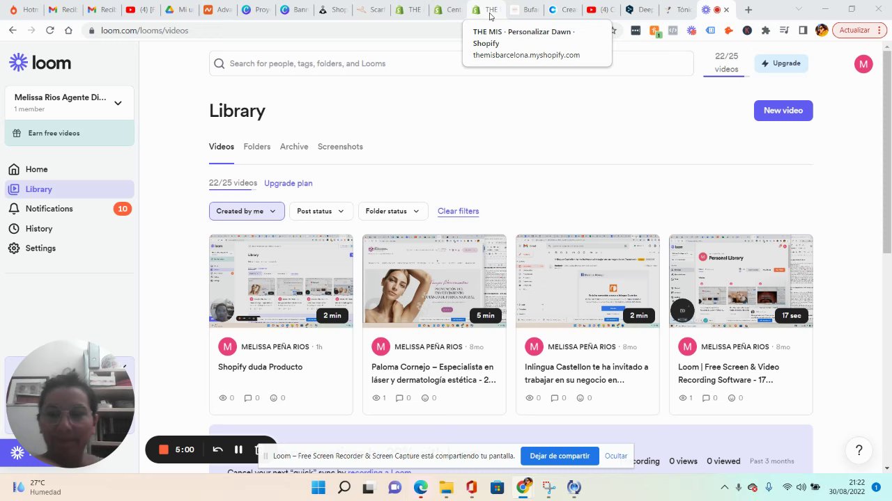Image resolution: width=892 pixels, height=501 pixels.
Task: Click the 22/25 videos counter at top
Action: coord(726,63)
